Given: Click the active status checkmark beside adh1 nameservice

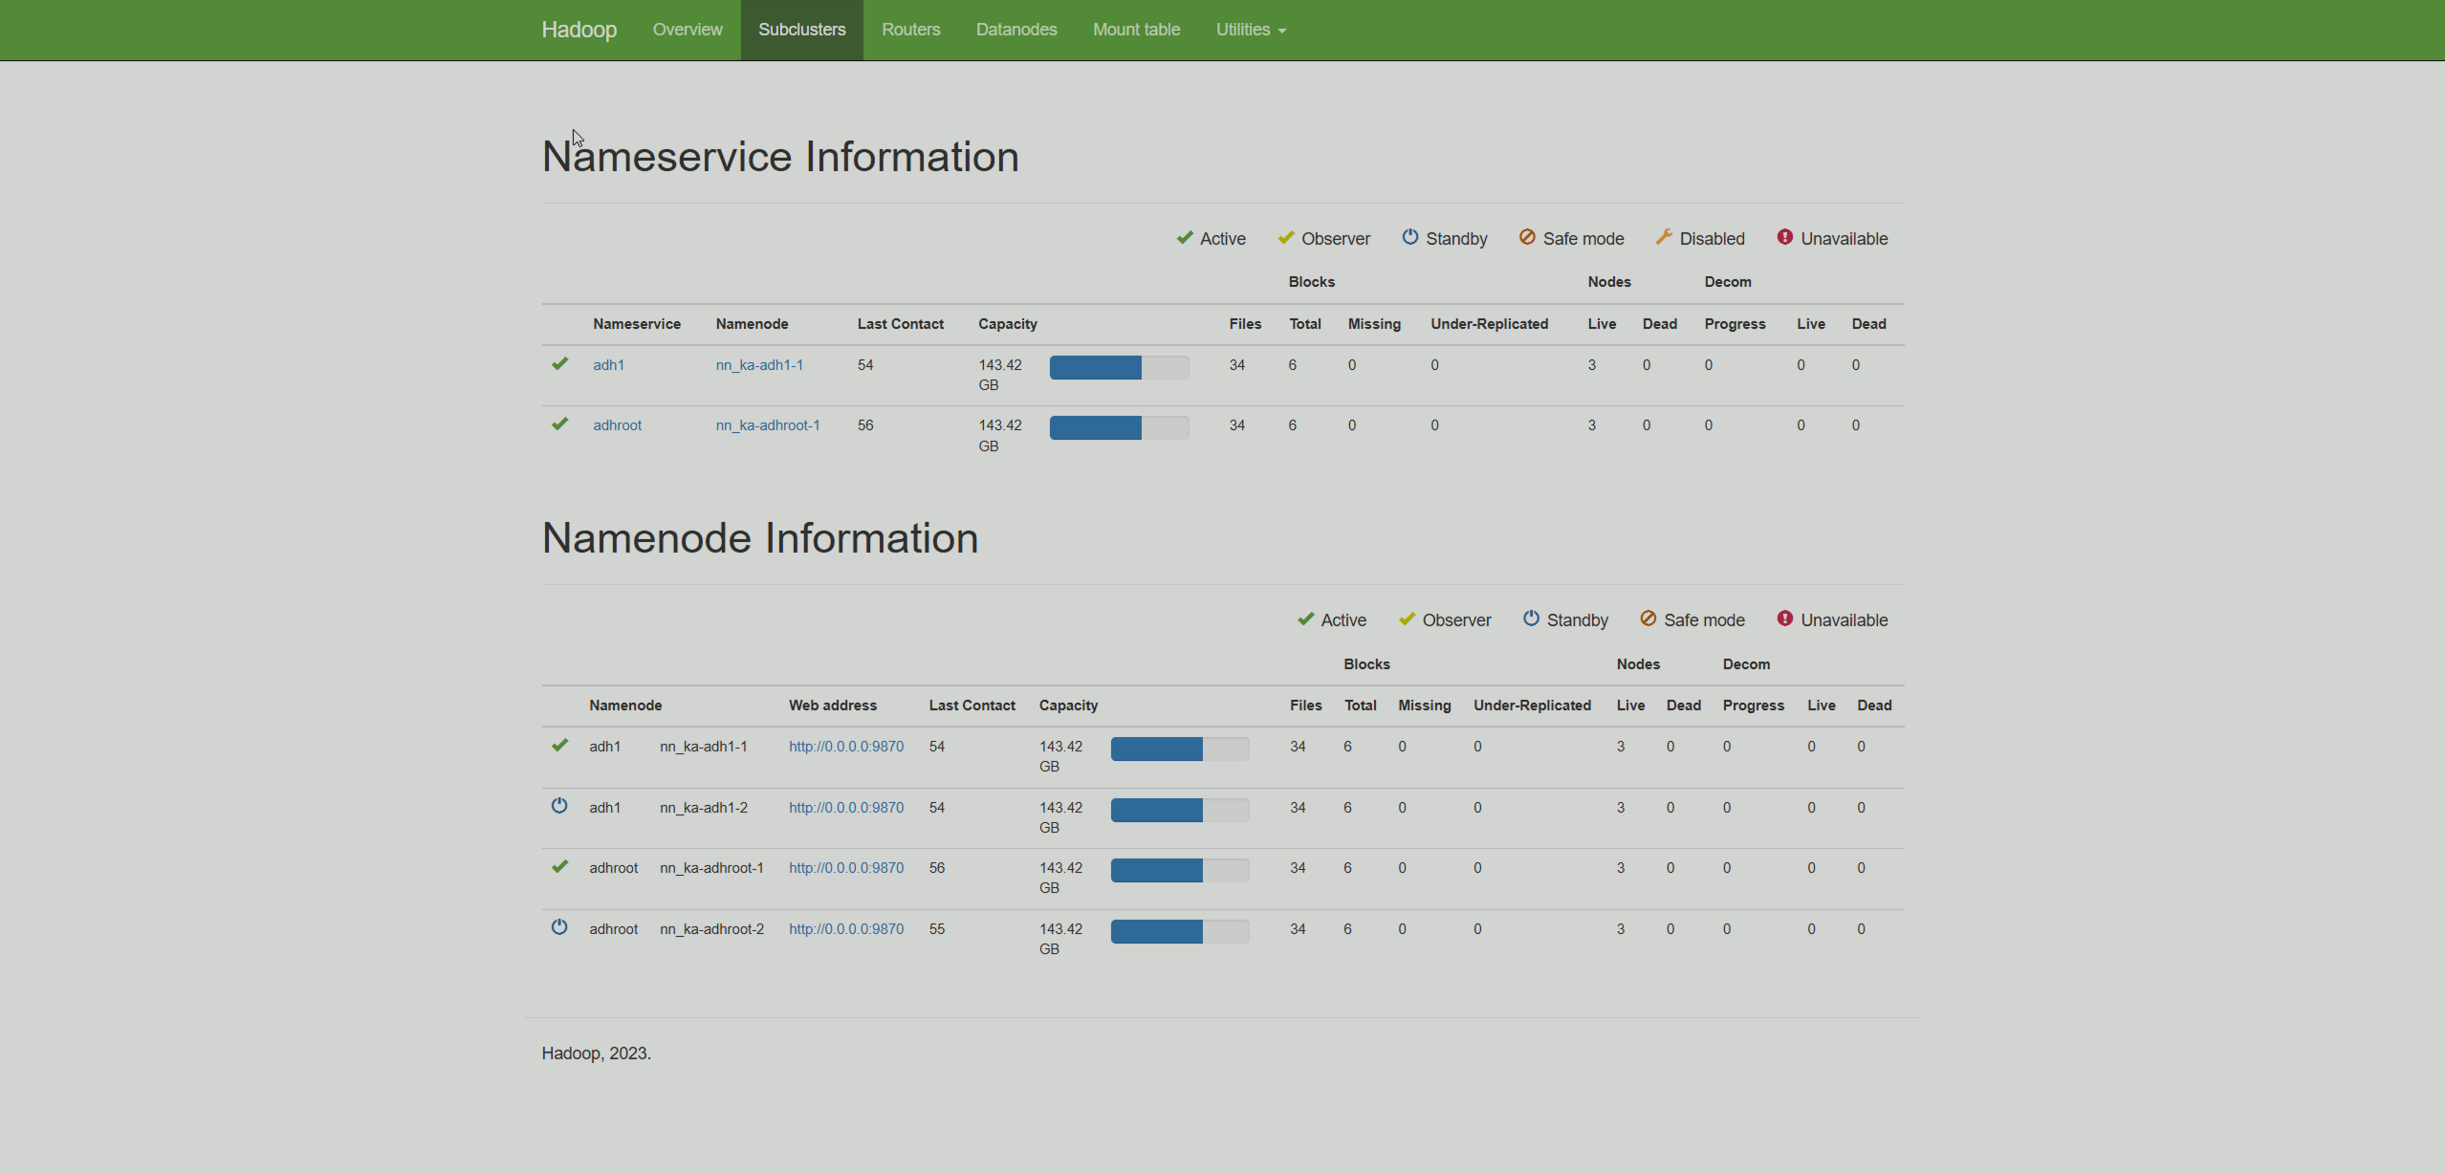Looking at the screenshot, I should (x=559, y=364).
